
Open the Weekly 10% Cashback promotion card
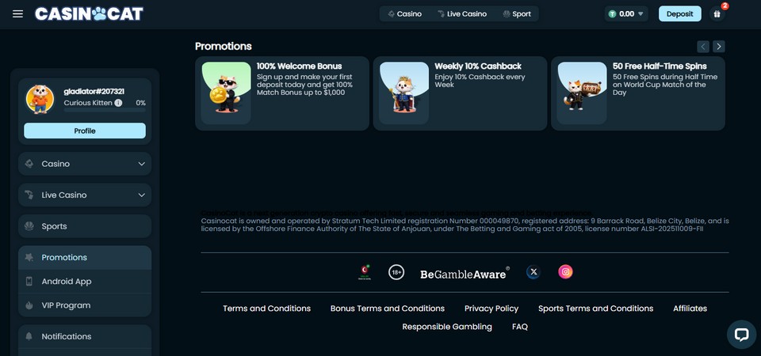pyautogui.click(x=460, y=93)
